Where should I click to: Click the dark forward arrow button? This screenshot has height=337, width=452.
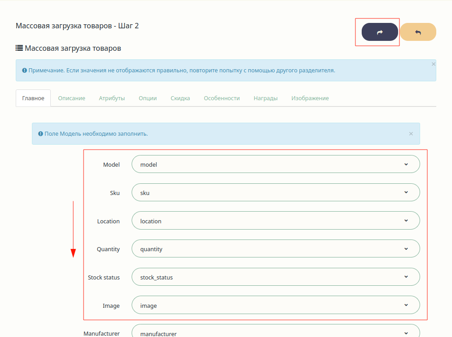point(380,32)
